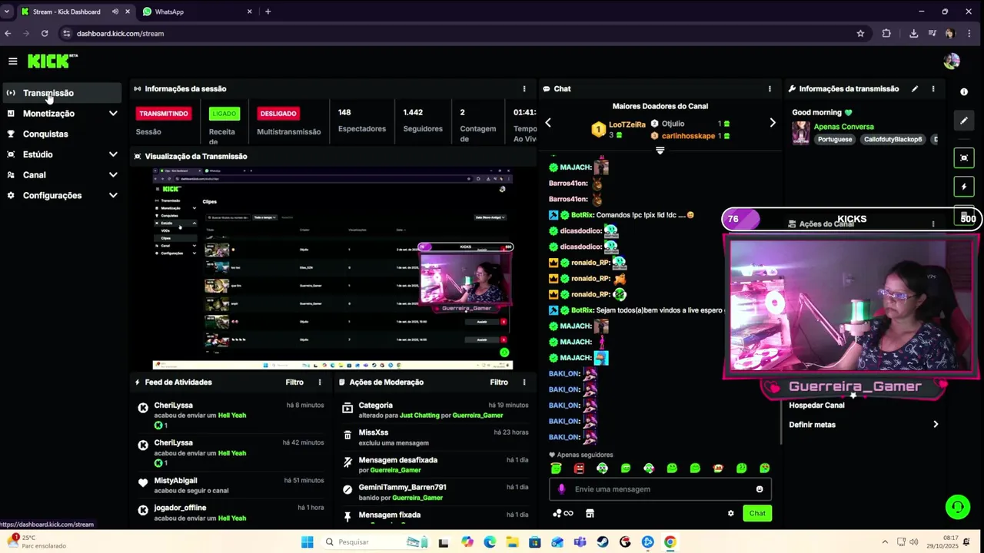Open Informações da sessão options menu
Screen dimensions: 984x553
point(524,89)
